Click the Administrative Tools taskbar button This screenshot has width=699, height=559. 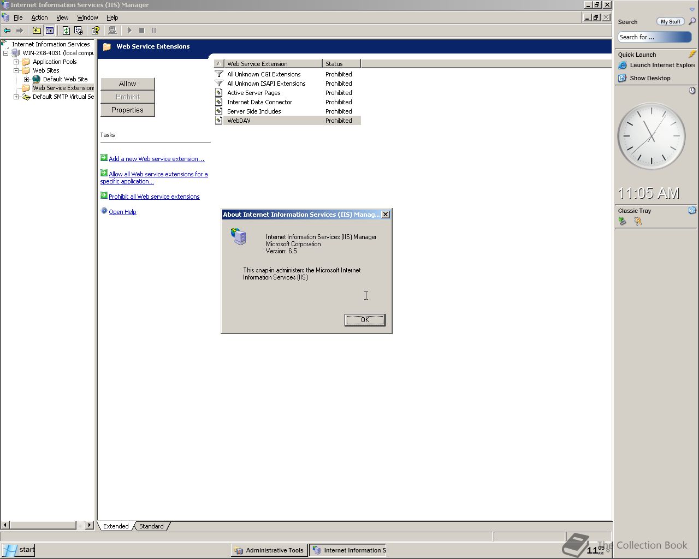coord(269,550)
